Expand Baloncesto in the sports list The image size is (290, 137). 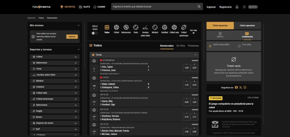click(x=55, y=63)
